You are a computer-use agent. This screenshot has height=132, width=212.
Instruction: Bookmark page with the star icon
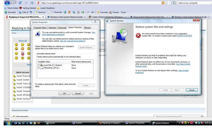point(166,3)
